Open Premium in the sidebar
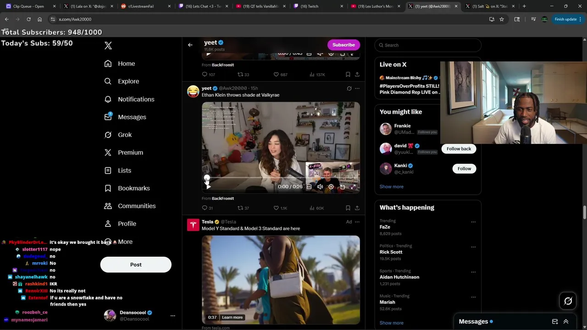This screenshot has width=587, height=330. point(124,153)
